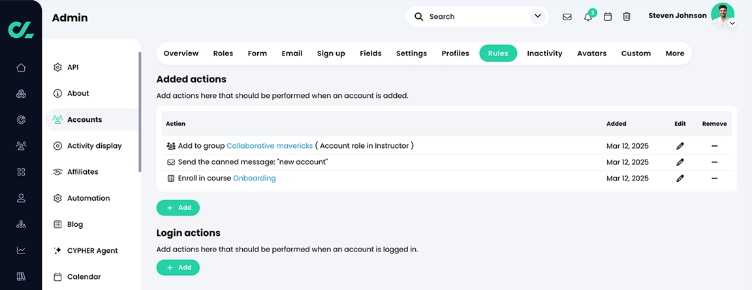Switch to the Avatars tab

click(x=592, y=53)
